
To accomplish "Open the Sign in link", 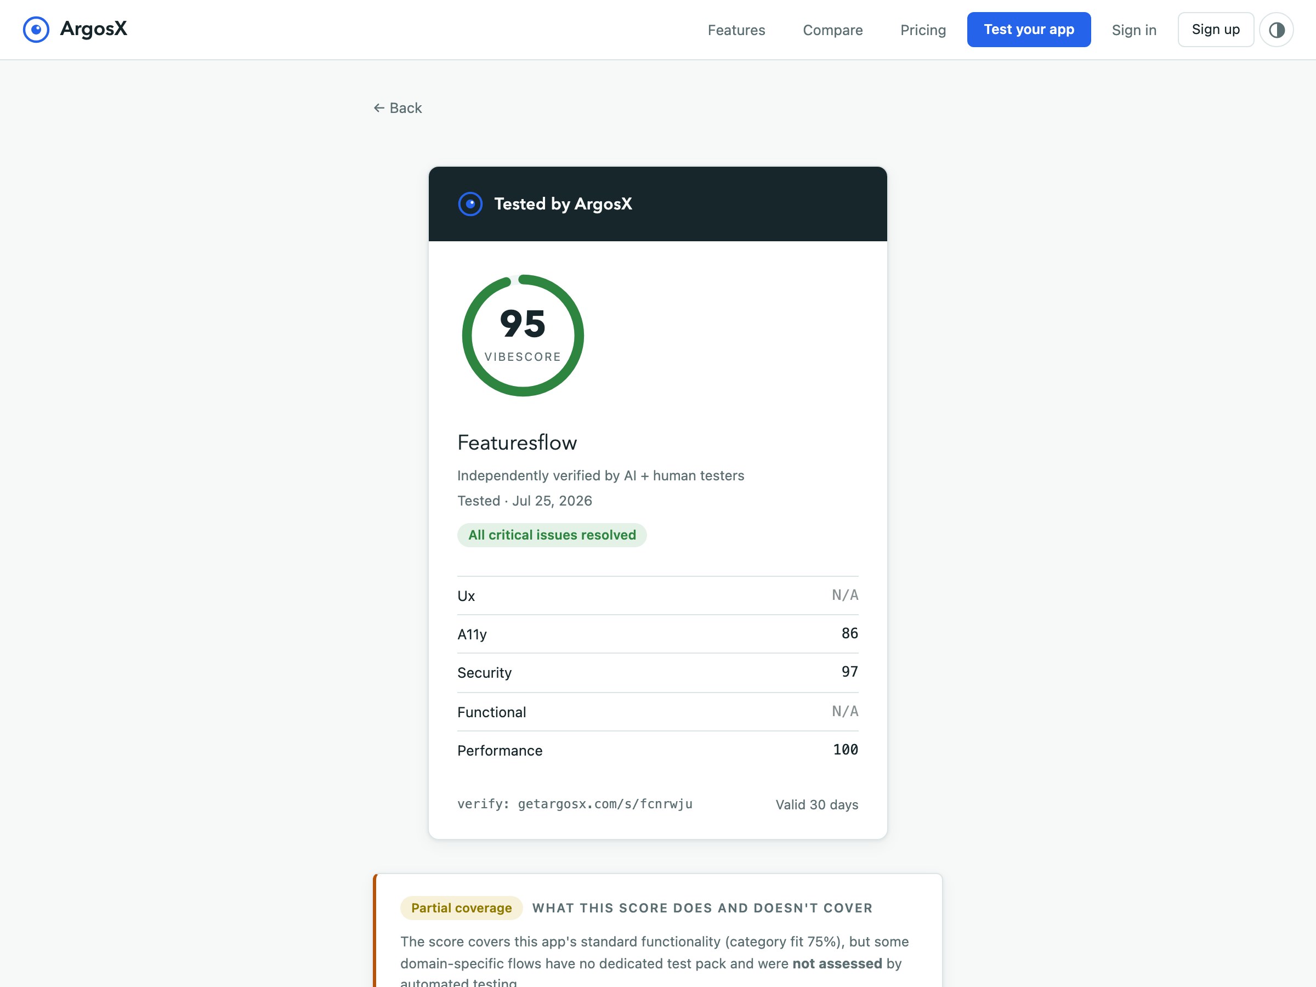I will (x=1133, y=30).
